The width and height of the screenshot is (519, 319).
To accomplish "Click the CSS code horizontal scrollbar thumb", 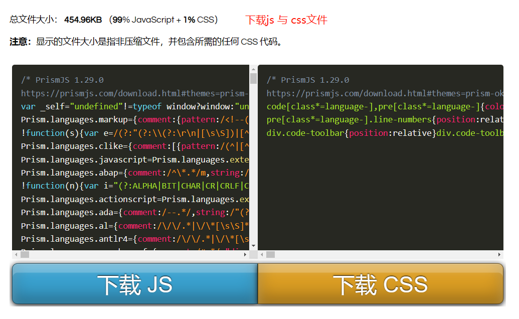I will 270,254.
